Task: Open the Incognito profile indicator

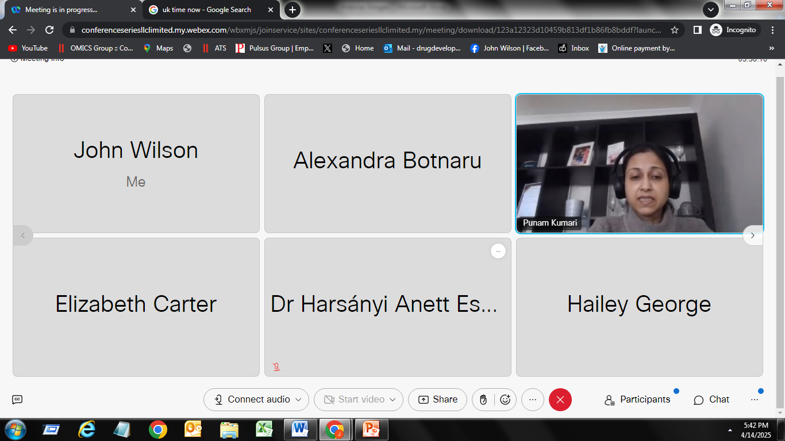Action: [735, 30]
